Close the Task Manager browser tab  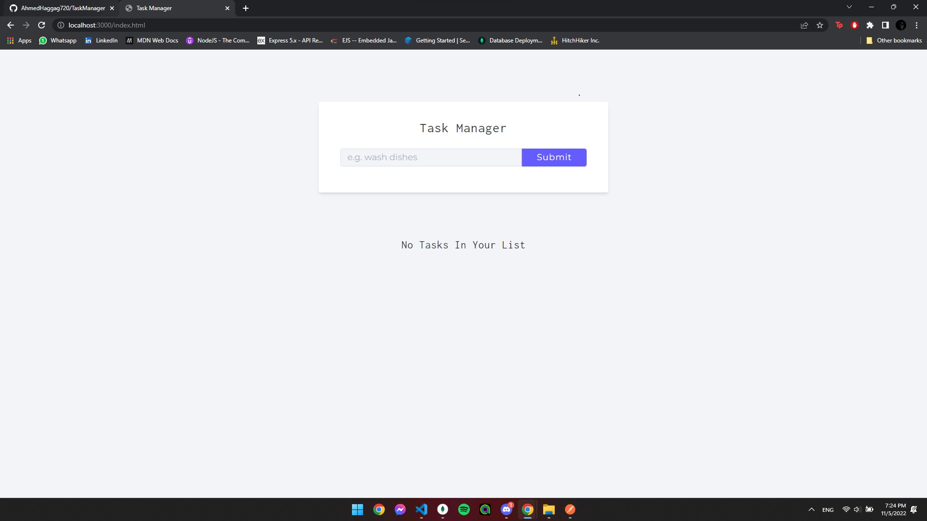coord(227,8)
